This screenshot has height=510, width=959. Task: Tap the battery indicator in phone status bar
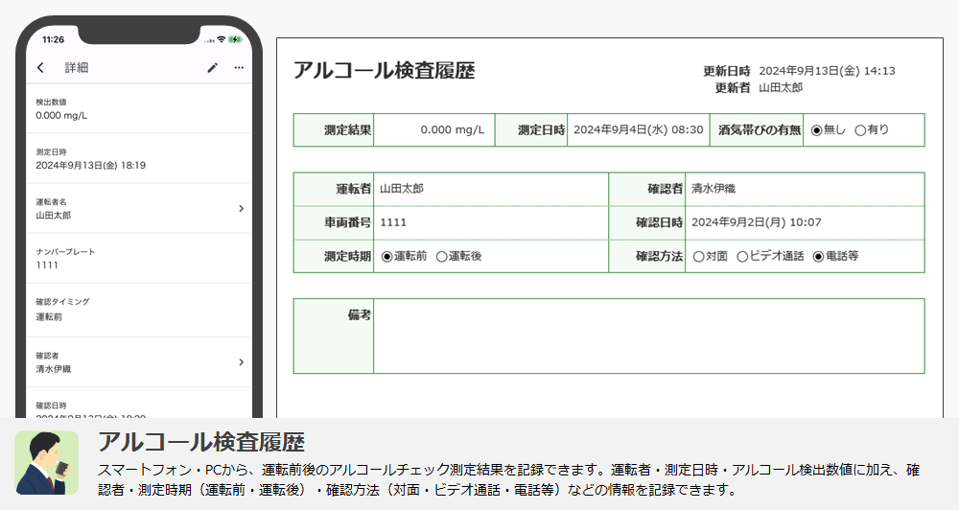click(x=235, y=39)
